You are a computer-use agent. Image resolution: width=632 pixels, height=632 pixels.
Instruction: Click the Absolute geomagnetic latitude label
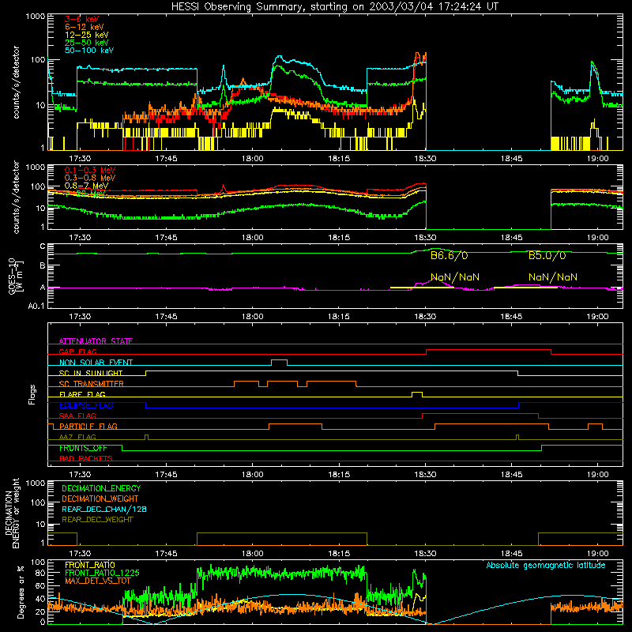[546, 566]
